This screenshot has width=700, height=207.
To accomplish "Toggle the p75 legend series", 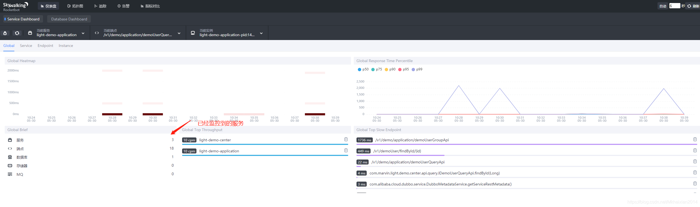I will (377, 69).
